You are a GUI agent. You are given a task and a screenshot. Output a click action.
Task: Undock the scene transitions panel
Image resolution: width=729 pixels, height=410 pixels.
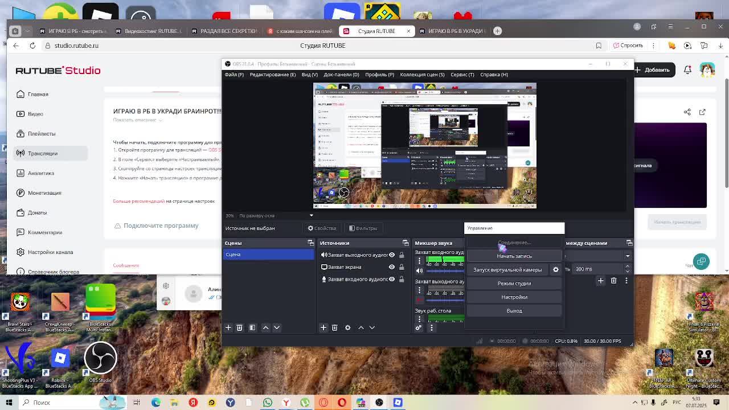tap(629, 243)
